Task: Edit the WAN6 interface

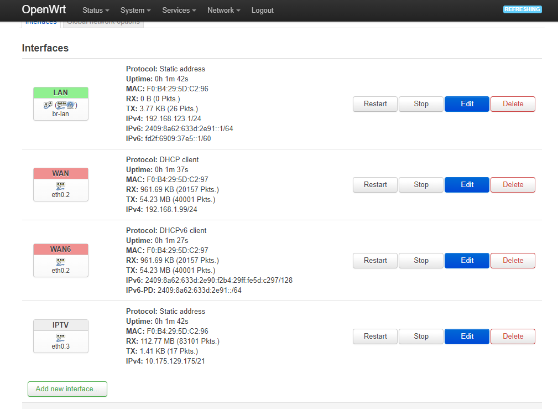Action: (x=467, y=260)
